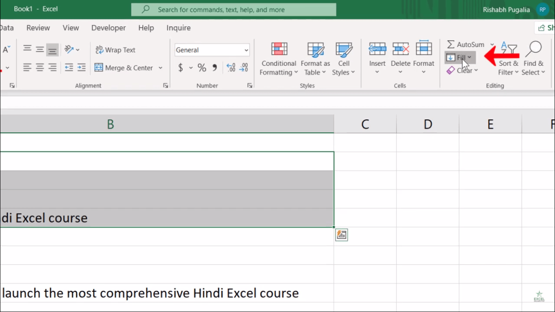Open Conditional Formatting options

coord(278,58)
